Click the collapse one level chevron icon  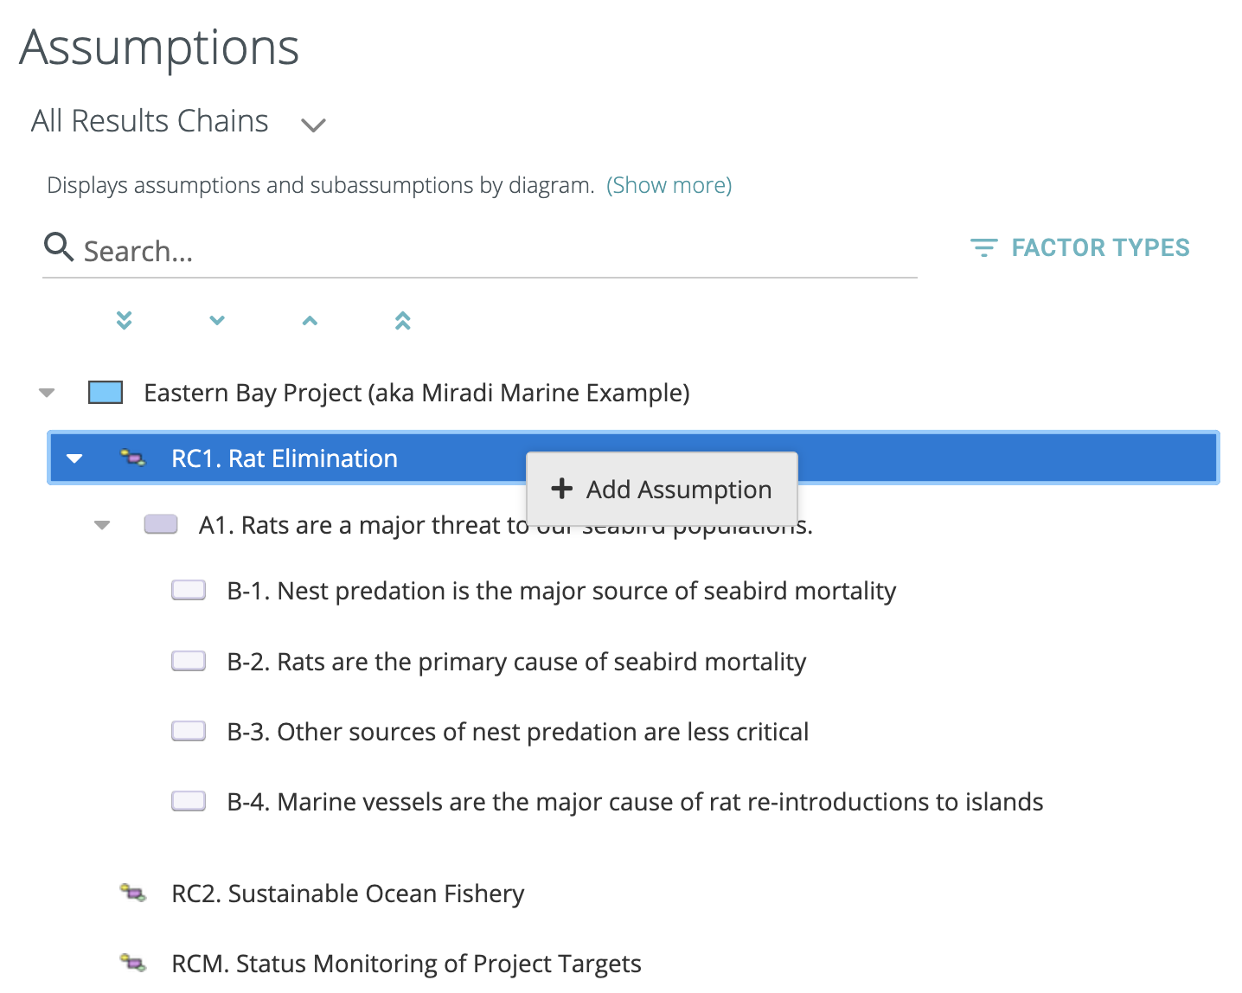pos(310,321)
